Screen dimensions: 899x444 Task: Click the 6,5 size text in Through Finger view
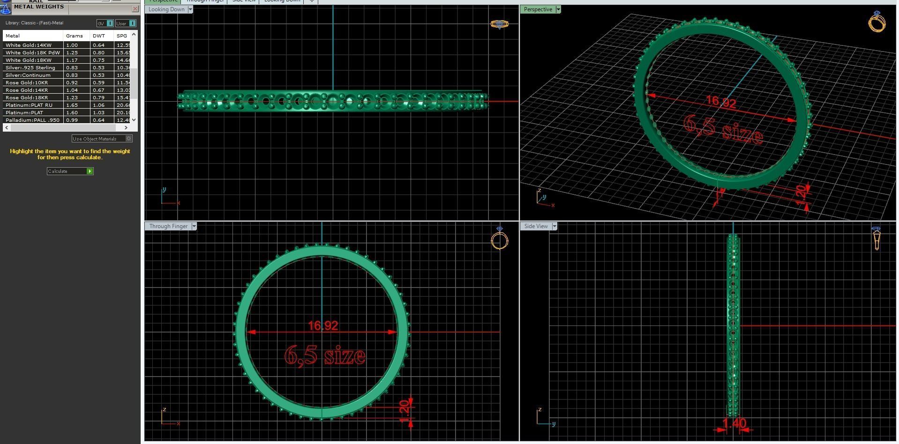click(325, 356)
